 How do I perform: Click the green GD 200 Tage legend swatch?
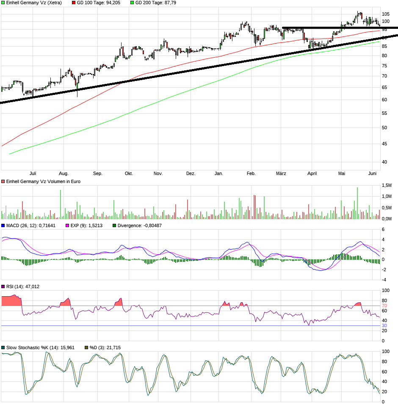tap(132, 3)
